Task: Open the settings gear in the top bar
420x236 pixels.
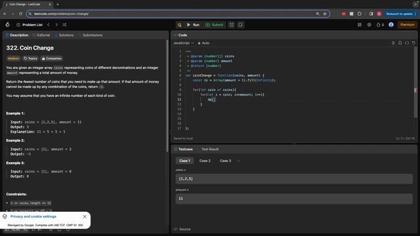Action: point(369,25)
